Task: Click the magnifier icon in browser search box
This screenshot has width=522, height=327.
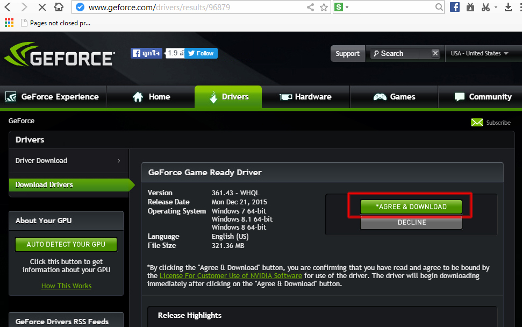Action: (439, 7)
